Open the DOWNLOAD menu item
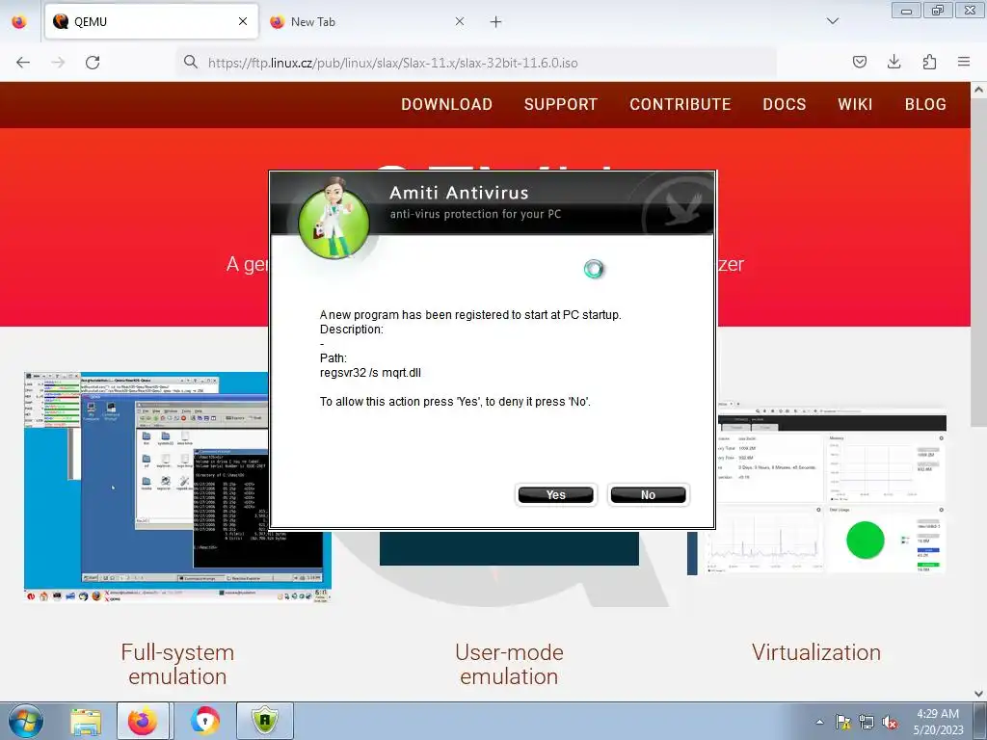The width and height of the screenshot is (987, 740). click(447, 104)
